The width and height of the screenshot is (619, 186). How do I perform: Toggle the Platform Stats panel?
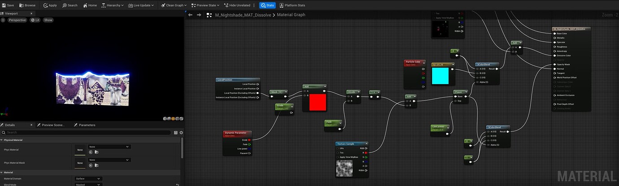click(292, 5)
